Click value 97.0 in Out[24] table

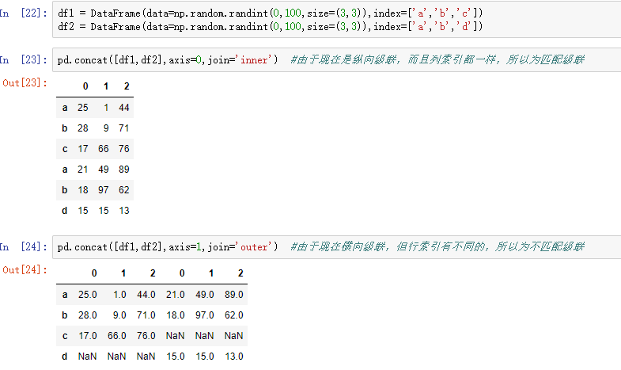point(205,315)
